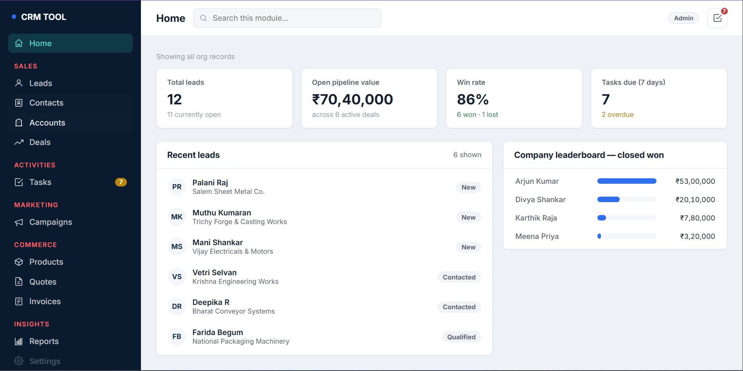The image size is (743, 371).
Task: Click the Quotes document icon
Action: click(19, 281)
